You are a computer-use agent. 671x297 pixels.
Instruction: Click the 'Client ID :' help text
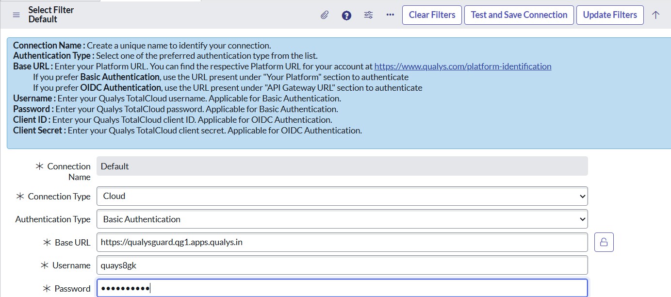[32, 120]
